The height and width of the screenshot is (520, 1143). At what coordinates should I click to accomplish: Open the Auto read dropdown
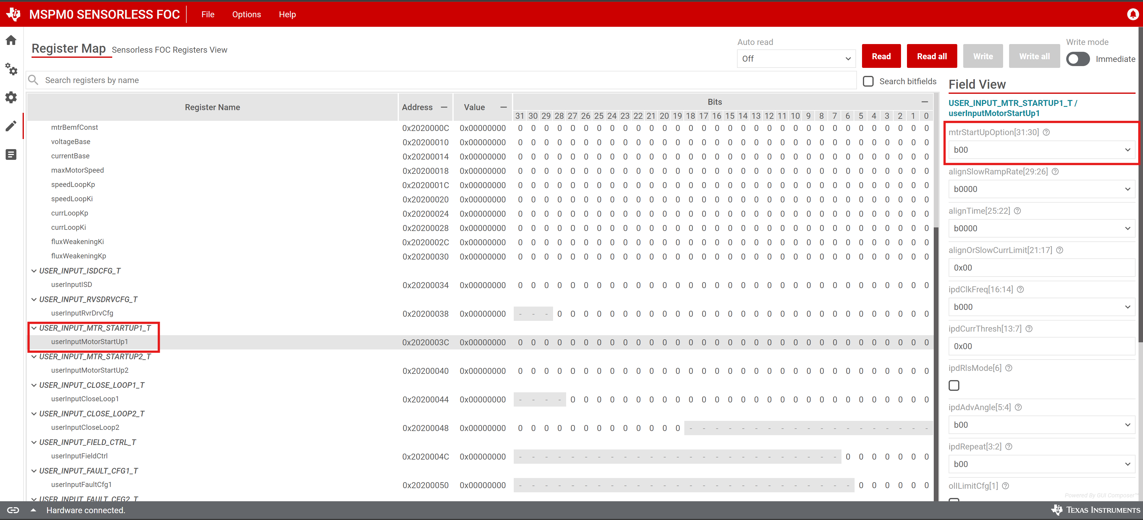[x=796, y=59]
